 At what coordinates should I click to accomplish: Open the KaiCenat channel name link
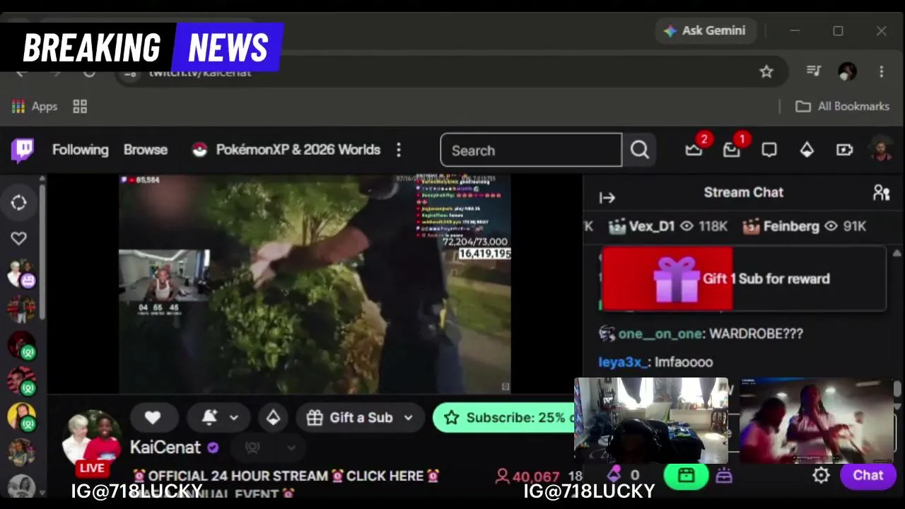coord(165,447)
